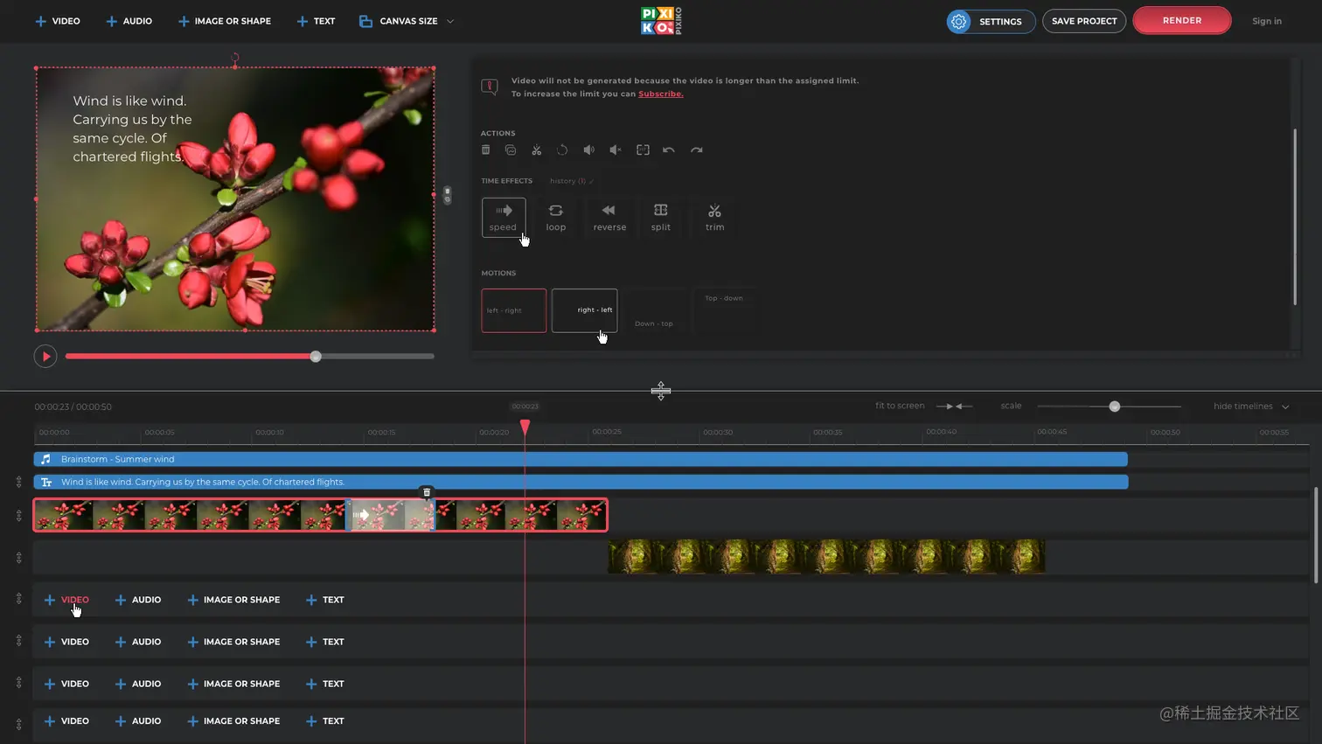Add Audio on bottom timeline row
Screen dimensions: 1322x744
coord(138,721)
